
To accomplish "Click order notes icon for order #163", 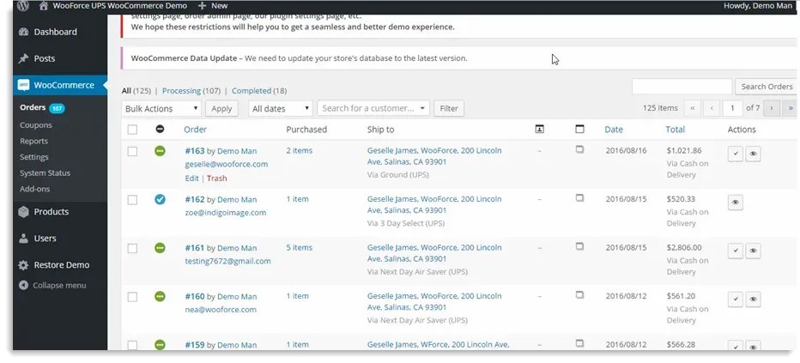I will click(x=579, y=150).
